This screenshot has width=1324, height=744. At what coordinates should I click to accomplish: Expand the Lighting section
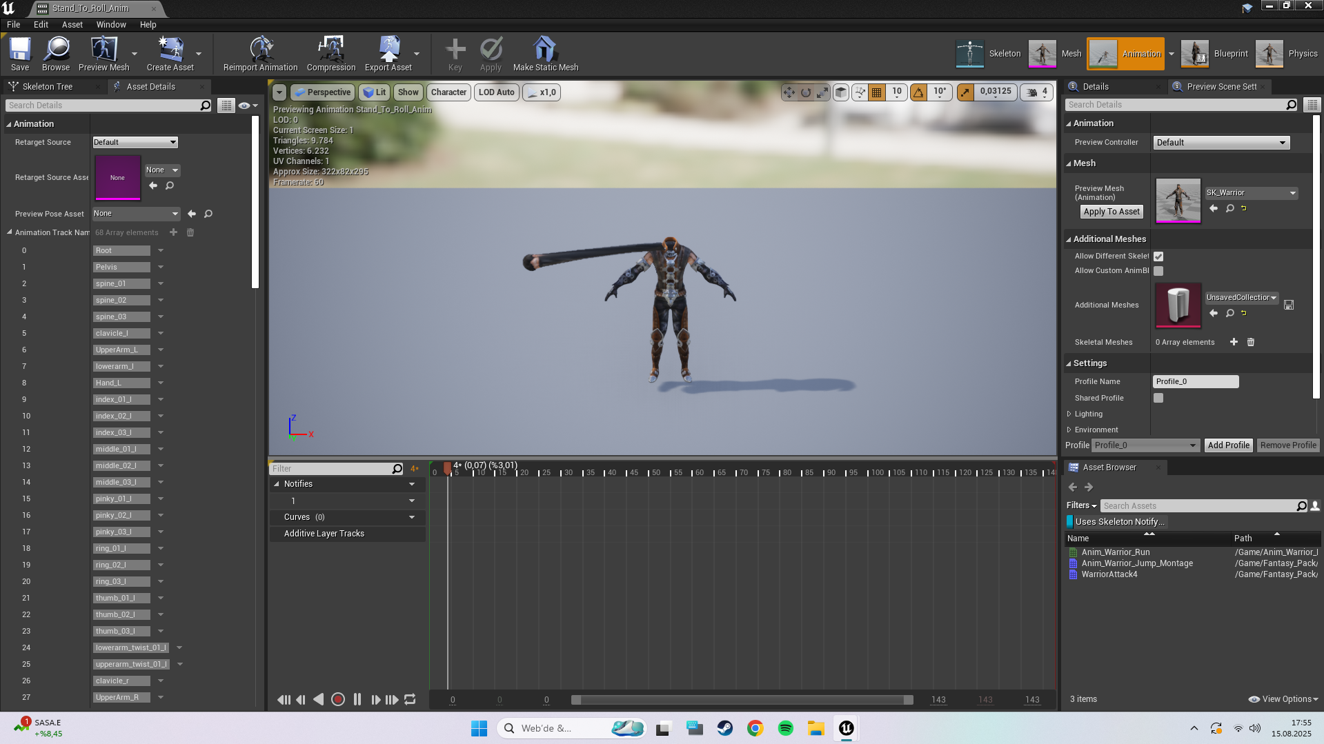pos(1069,414)
